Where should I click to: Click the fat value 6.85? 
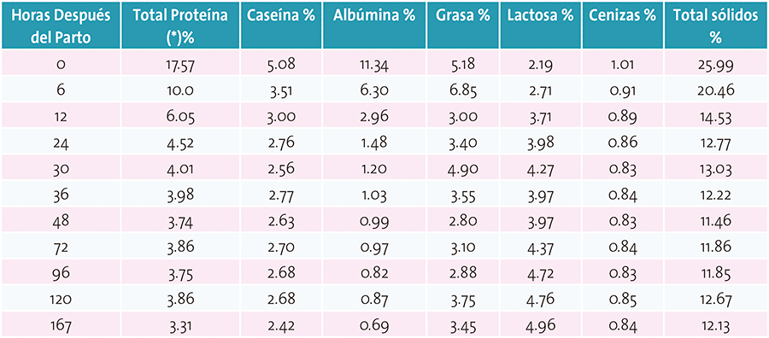(463, 90)
